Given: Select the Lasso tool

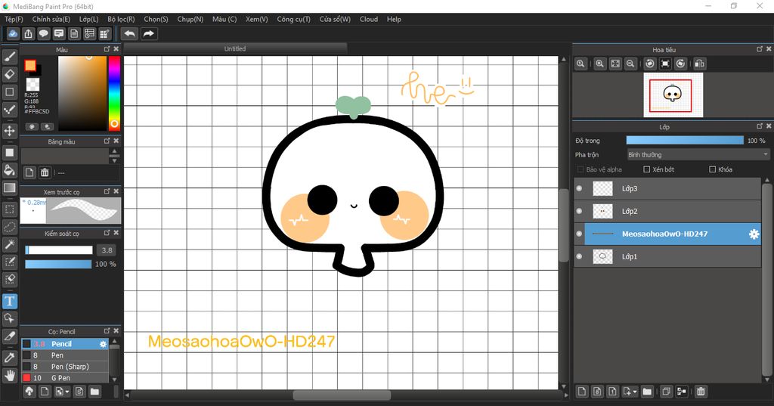Looking at the screenshot, I should (x=9, y=227).
